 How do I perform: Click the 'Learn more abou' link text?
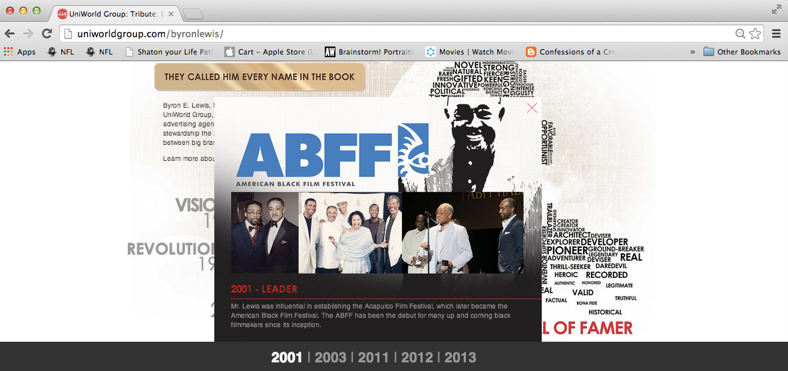point(189,159)
